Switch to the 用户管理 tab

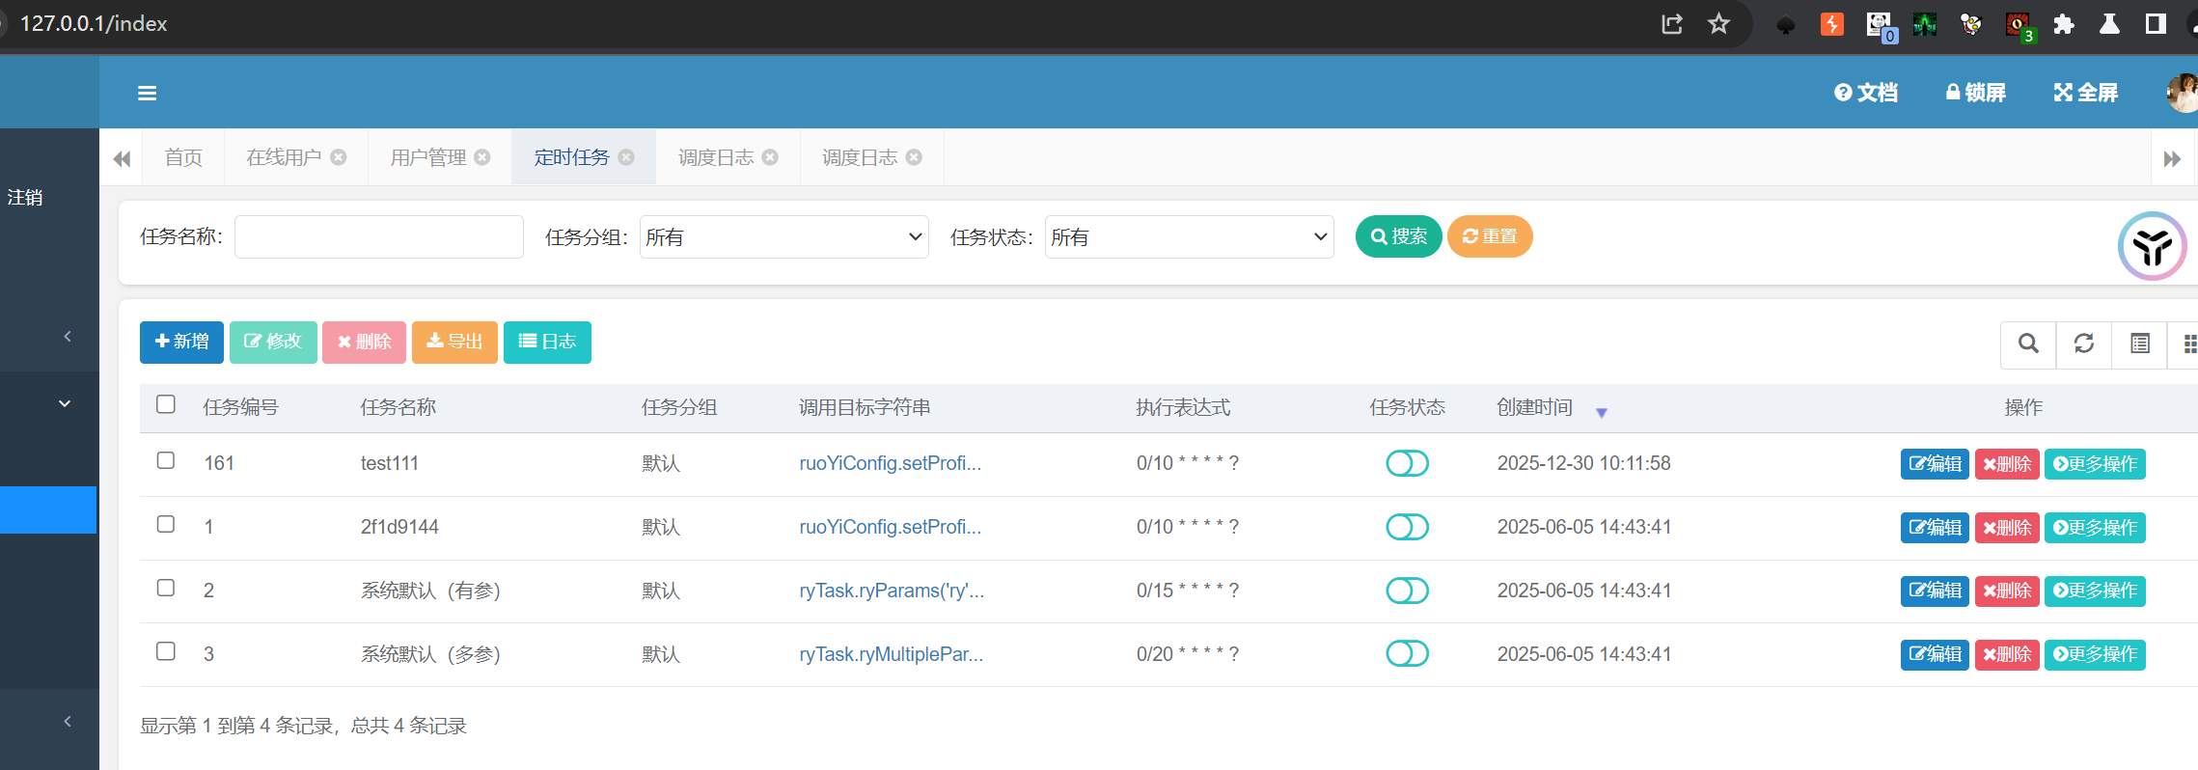pos(427,157)
